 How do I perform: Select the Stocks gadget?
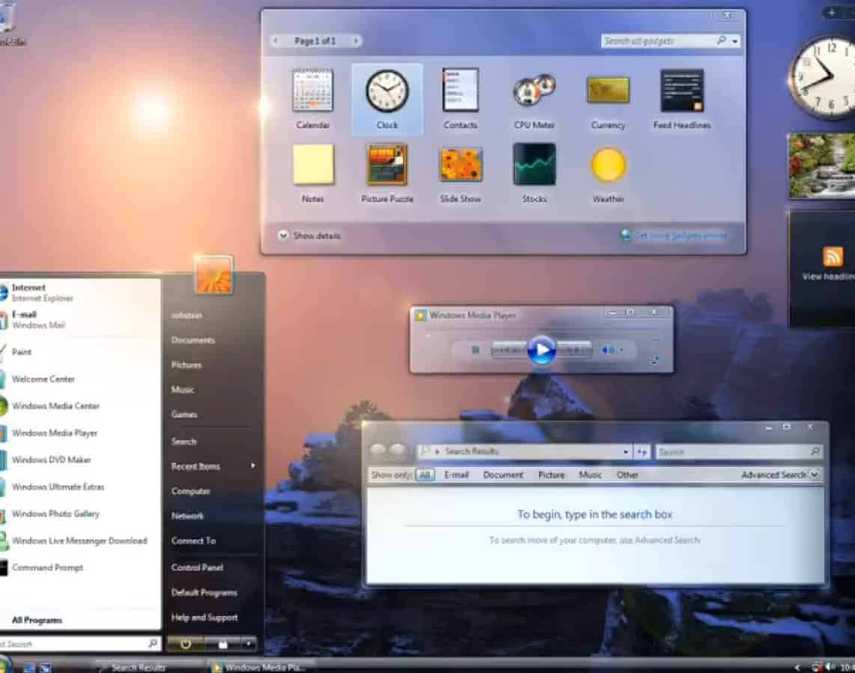[x=534, y=165]
